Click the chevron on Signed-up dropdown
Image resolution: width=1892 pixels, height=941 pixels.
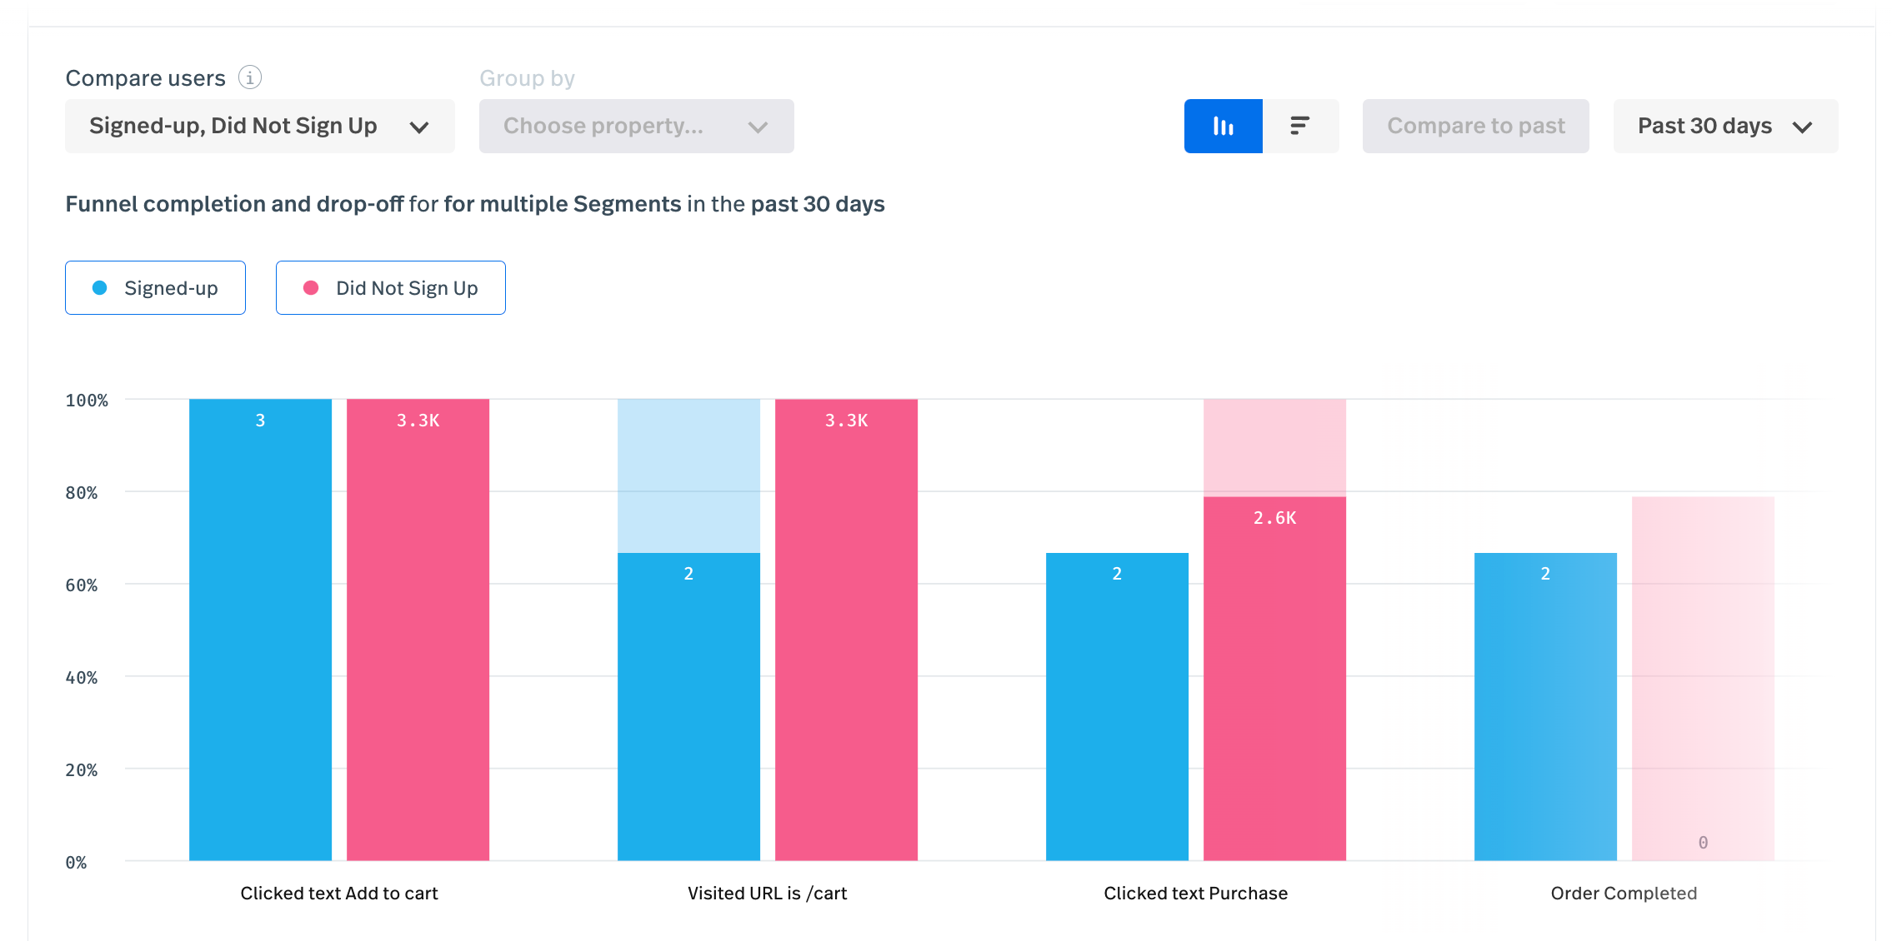point(419,127)
